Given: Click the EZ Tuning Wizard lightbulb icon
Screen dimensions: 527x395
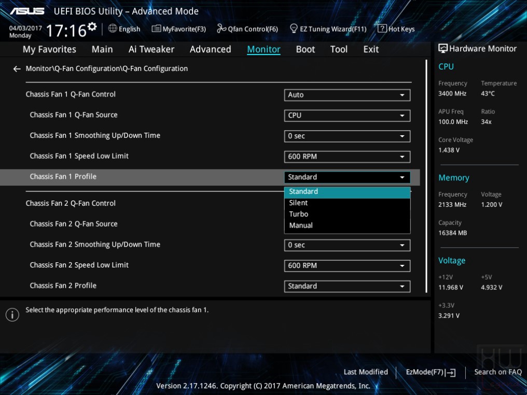Looking at the screenshot, I should 294,29.
